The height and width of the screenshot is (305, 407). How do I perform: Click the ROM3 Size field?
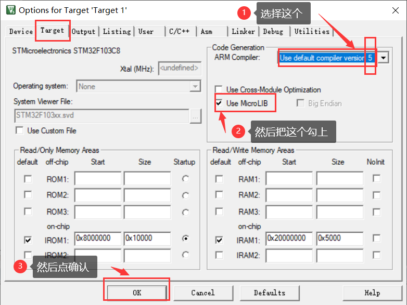click(147, 212)
